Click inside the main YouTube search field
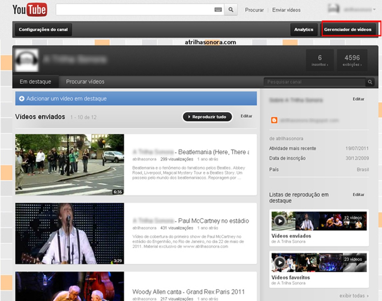Image resolution: width=382 pixels, height=301 pixels. (x=135, y=10)
